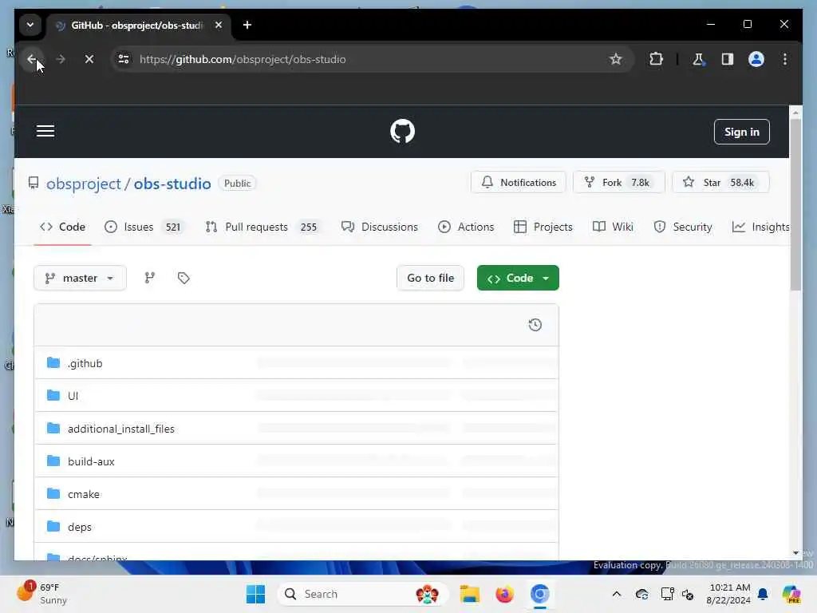This screenshot has height=613, width=817.
Task: Open the UI folder
Action: coord(73,396)
